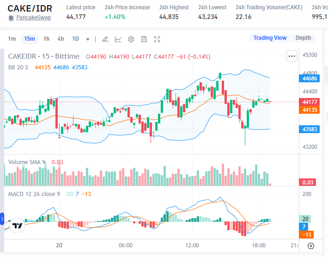Switch to 1D interval
This screenshot has height=257, width=328.
click(75, 39)
